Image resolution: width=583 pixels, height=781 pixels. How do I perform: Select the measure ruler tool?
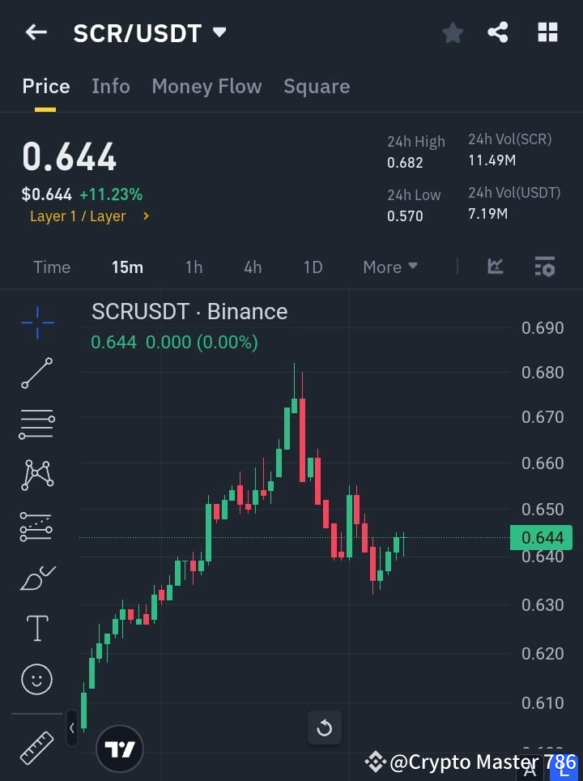(x=36, y=747)
